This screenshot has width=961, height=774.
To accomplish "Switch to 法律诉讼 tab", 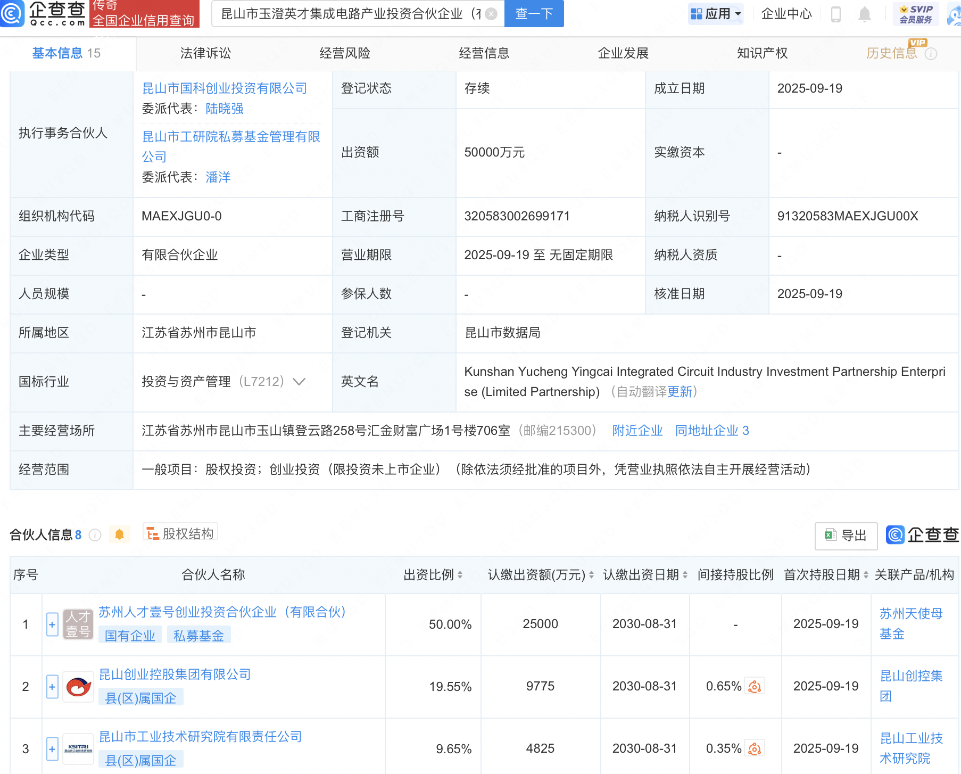I will (x=205, y=53).
